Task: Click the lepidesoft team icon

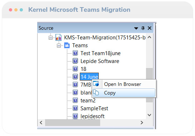Action: click(75, 116)
